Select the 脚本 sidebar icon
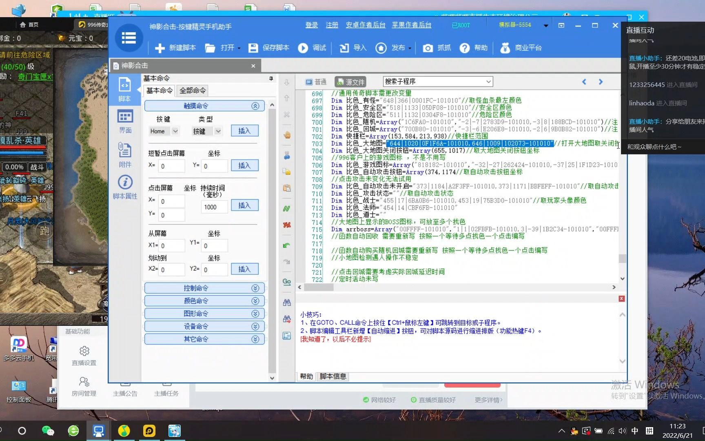The height and width of the screenshot is (441, 705). click(124, 89)
